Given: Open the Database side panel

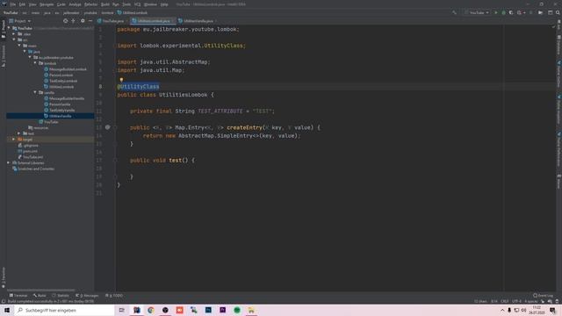Looking at the screenshot, I should 558,45.
